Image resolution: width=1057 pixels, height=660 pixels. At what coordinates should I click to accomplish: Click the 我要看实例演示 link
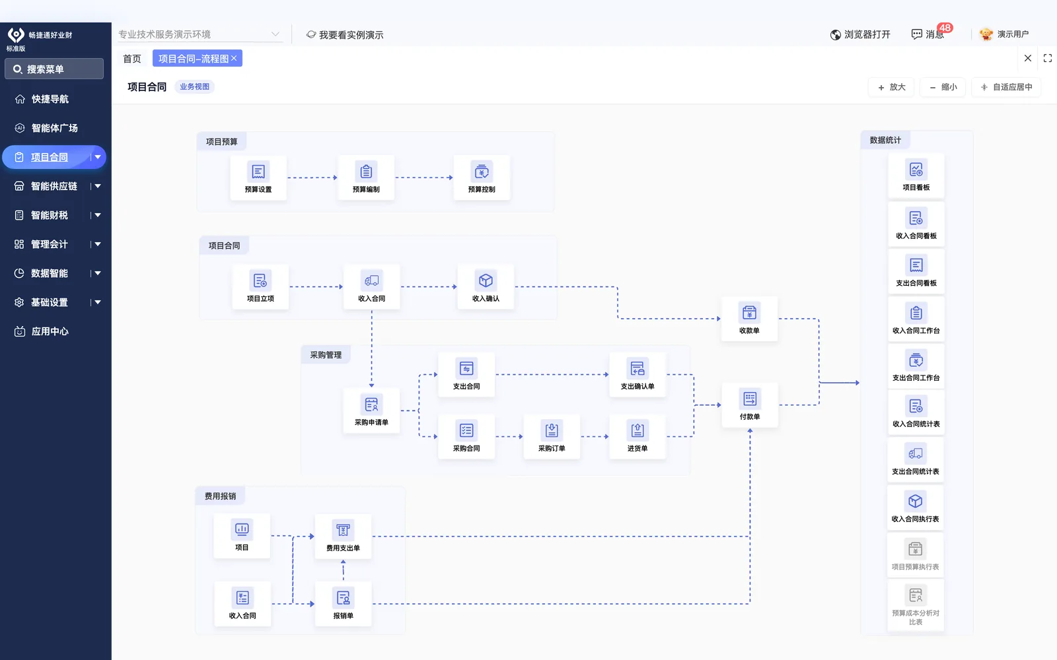click(345, 35)
